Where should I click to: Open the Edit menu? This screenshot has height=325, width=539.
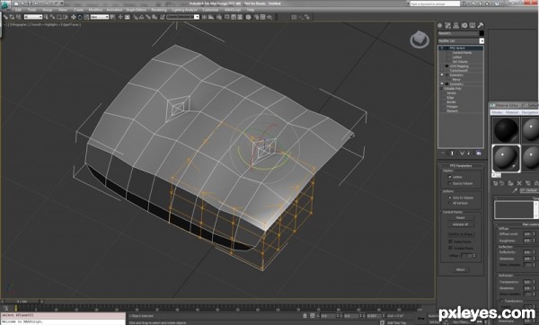coord(18,10)
